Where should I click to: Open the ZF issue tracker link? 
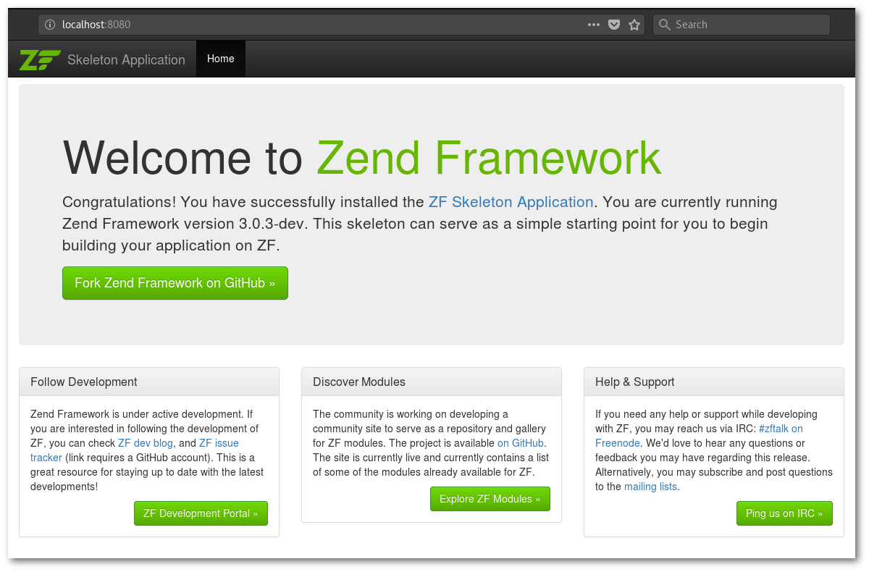pyautogui.click(x=135, y=450)
